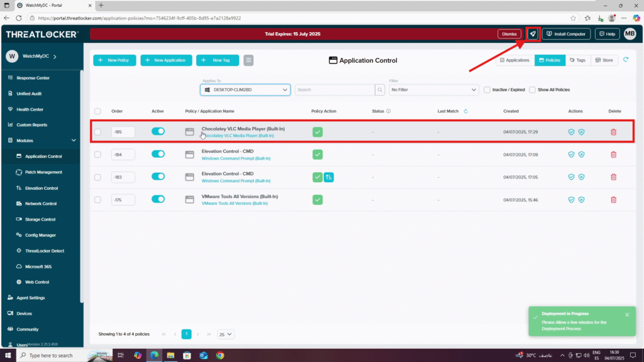
Task: Switch to the Policies tab
Action: click(550, 60)
